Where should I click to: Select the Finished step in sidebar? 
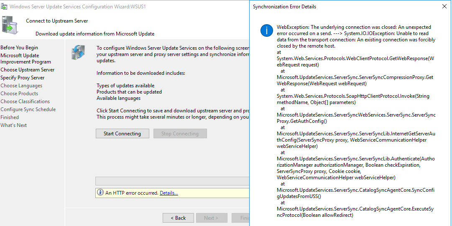pos(10,117)
